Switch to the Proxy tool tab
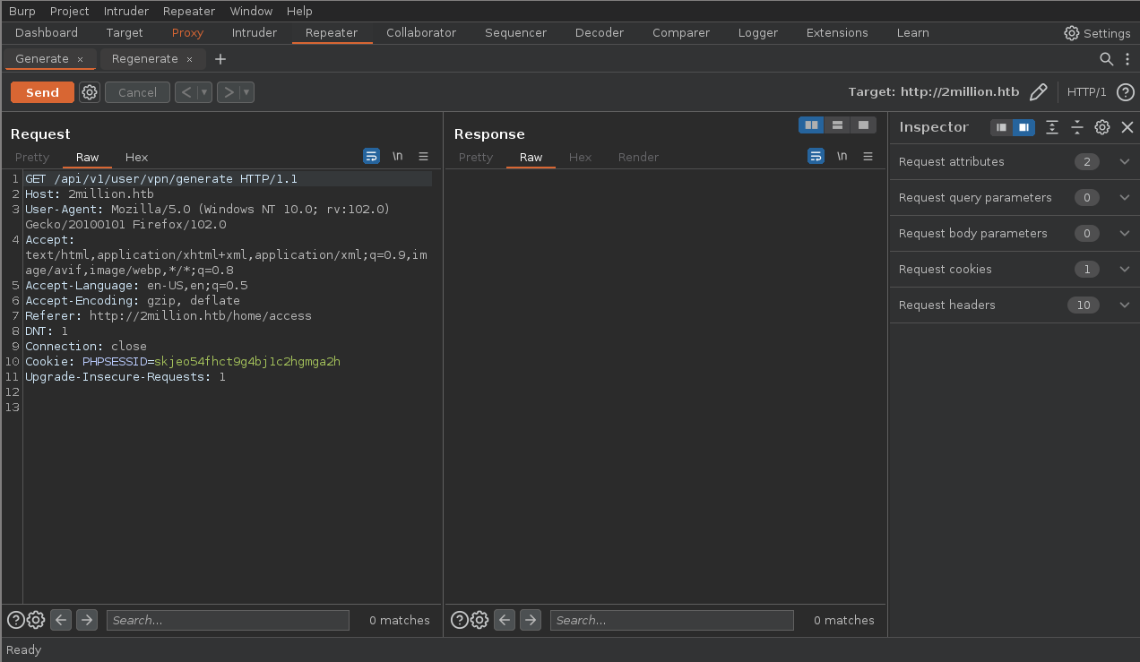Screen dimensions: 1140x662 (187, 33)
